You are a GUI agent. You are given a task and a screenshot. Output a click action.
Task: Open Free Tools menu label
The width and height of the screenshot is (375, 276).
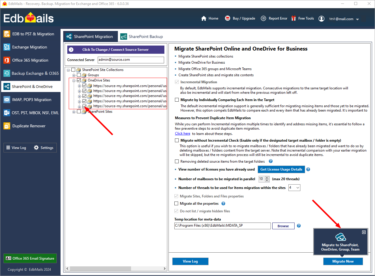306,18
